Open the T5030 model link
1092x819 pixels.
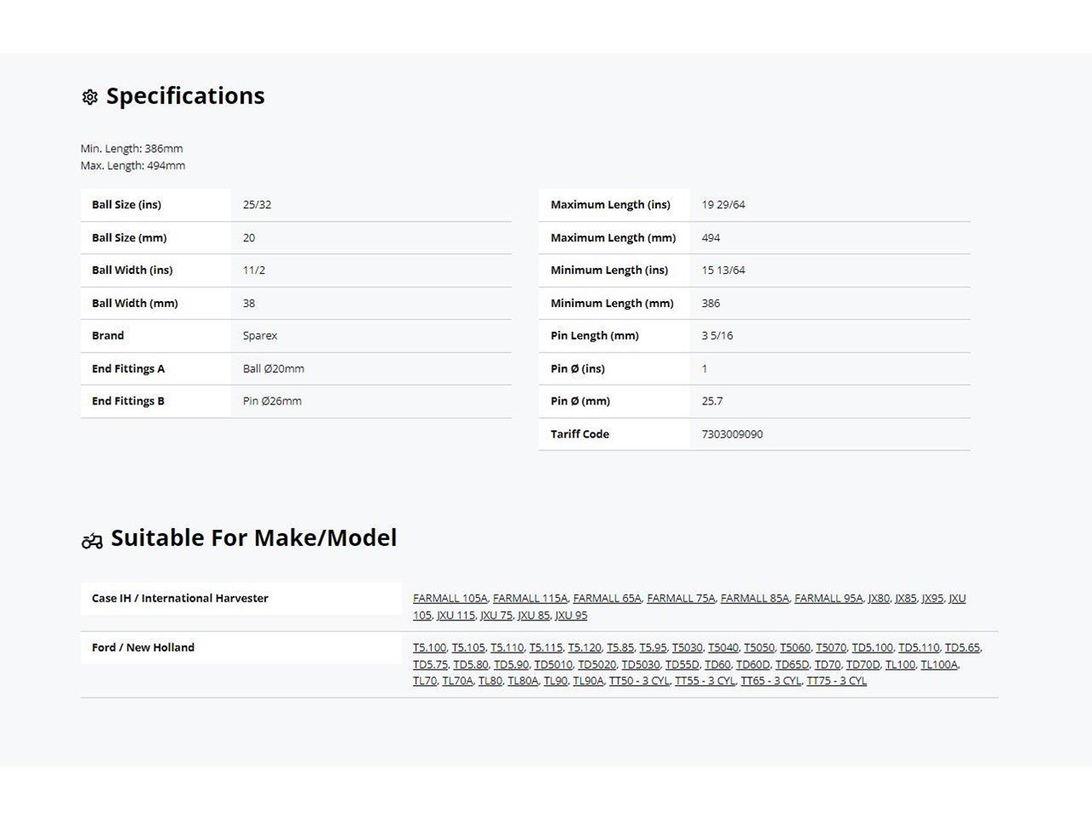[x=687, y=648]
